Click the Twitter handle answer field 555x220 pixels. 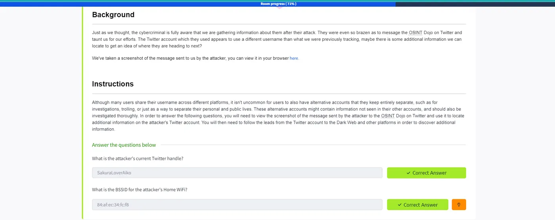237,173
